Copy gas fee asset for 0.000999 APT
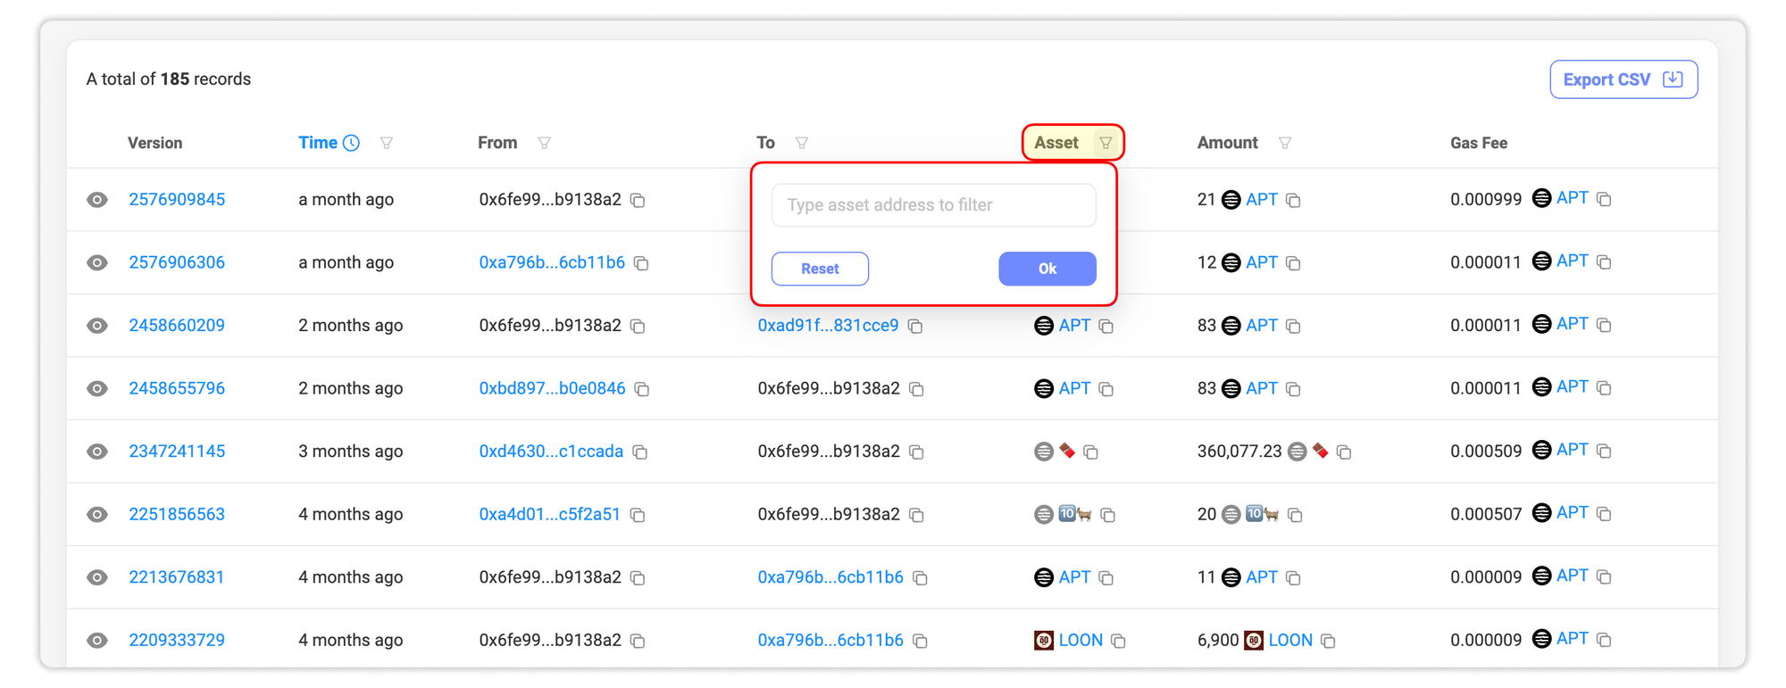Screen dimensions: 1786x688 click(x=1604, y=199)
